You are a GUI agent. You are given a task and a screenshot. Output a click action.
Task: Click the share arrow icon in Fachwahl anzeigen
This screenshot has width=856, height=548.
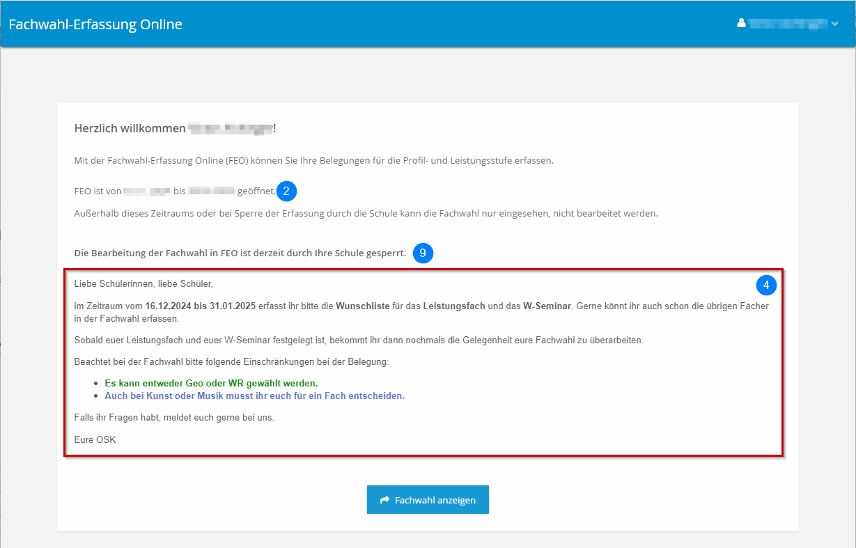384,500
